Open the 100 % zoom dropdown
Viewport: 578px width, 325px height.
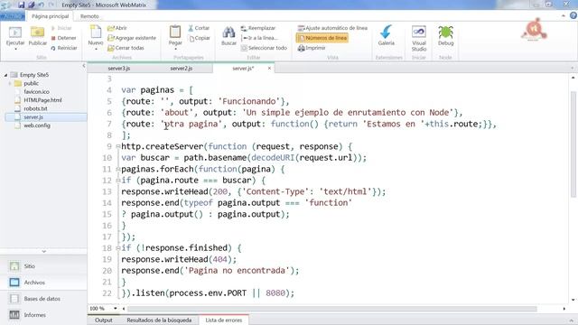[116, 309]
